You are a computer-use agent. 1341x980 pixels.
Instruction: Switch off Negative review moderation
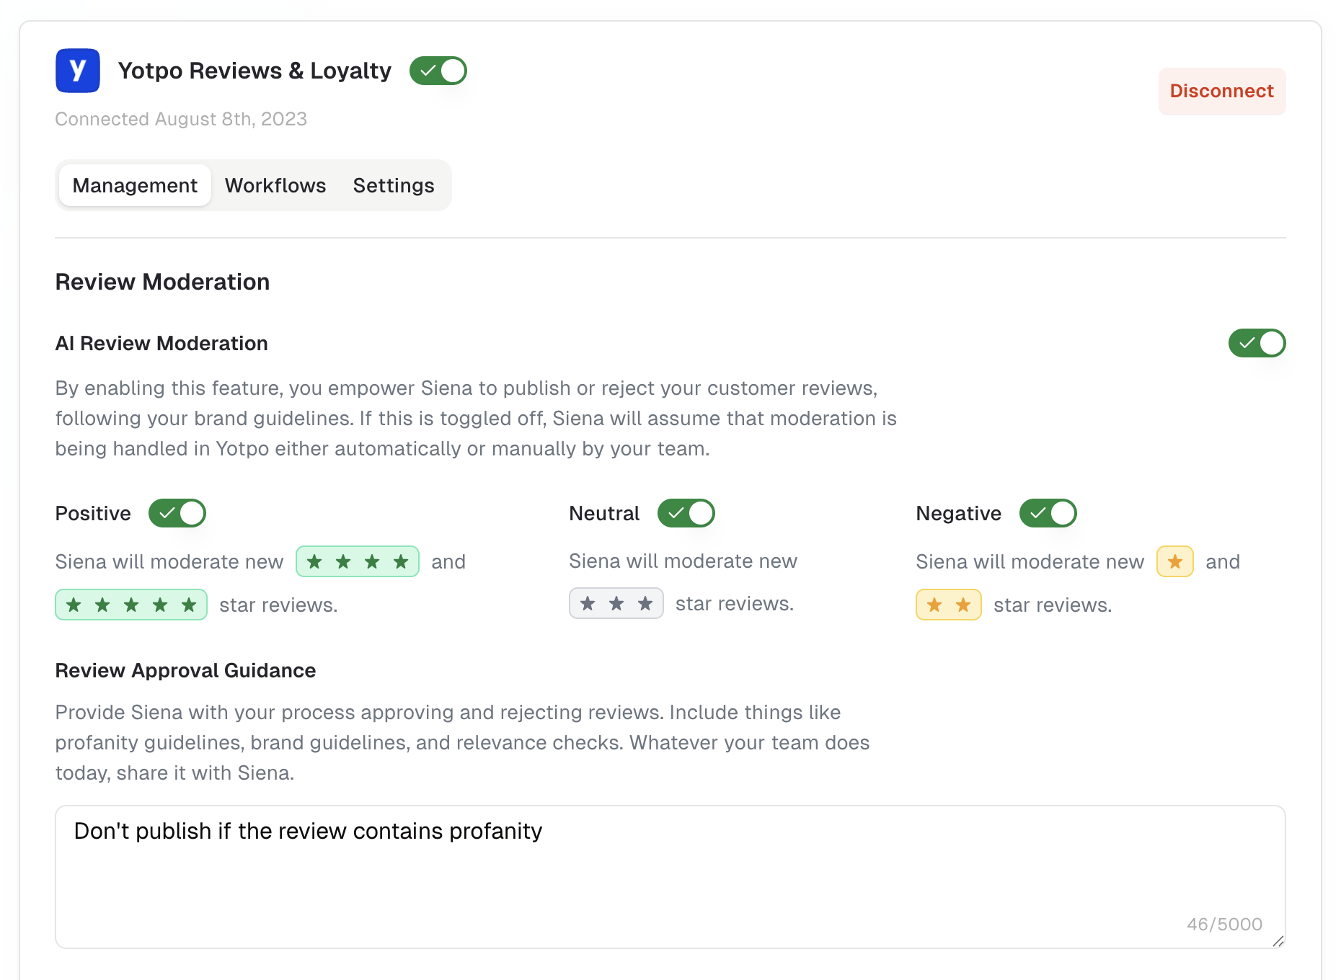coord(1048,513)
